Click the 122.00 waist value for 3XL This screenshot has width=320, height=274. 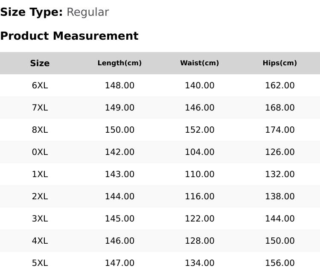tap(199, 219)
